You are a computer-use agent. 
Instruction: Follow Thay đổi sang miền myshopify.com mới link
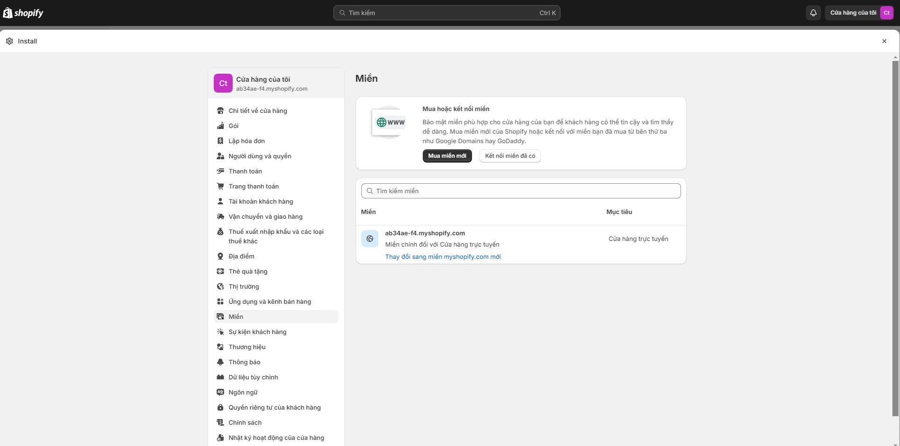click(443, 257)
